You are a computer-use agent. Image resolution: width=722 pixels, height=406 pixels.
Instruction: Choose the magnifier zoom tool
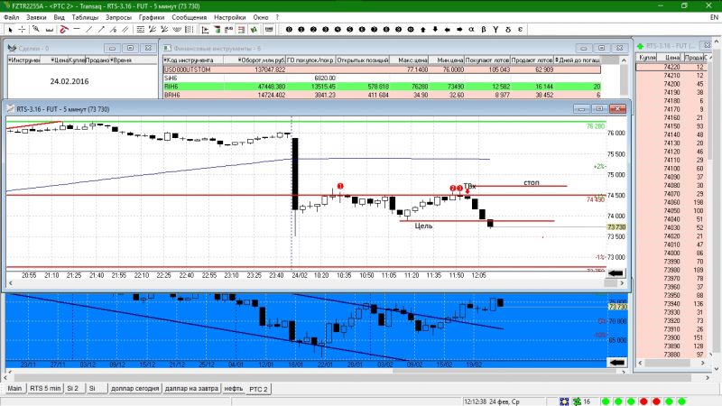click(36, 30)
